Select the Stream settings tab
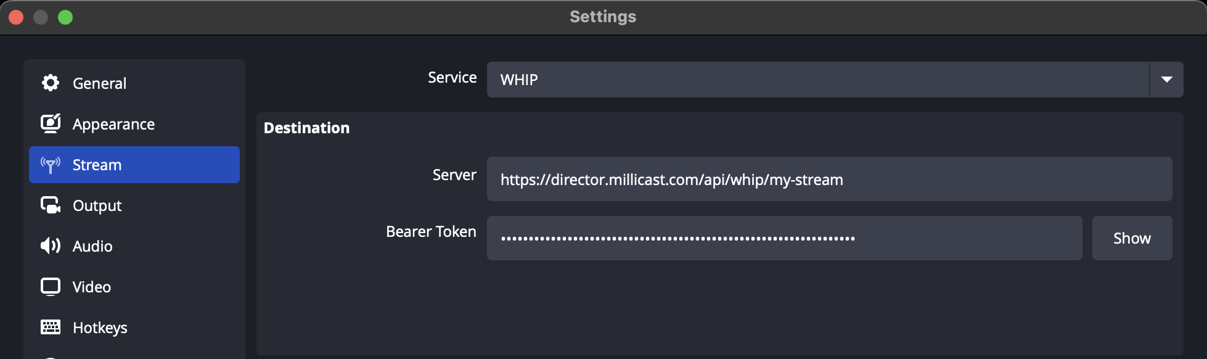Screen dimensions: 1207x359 click(x=97, y=165)
